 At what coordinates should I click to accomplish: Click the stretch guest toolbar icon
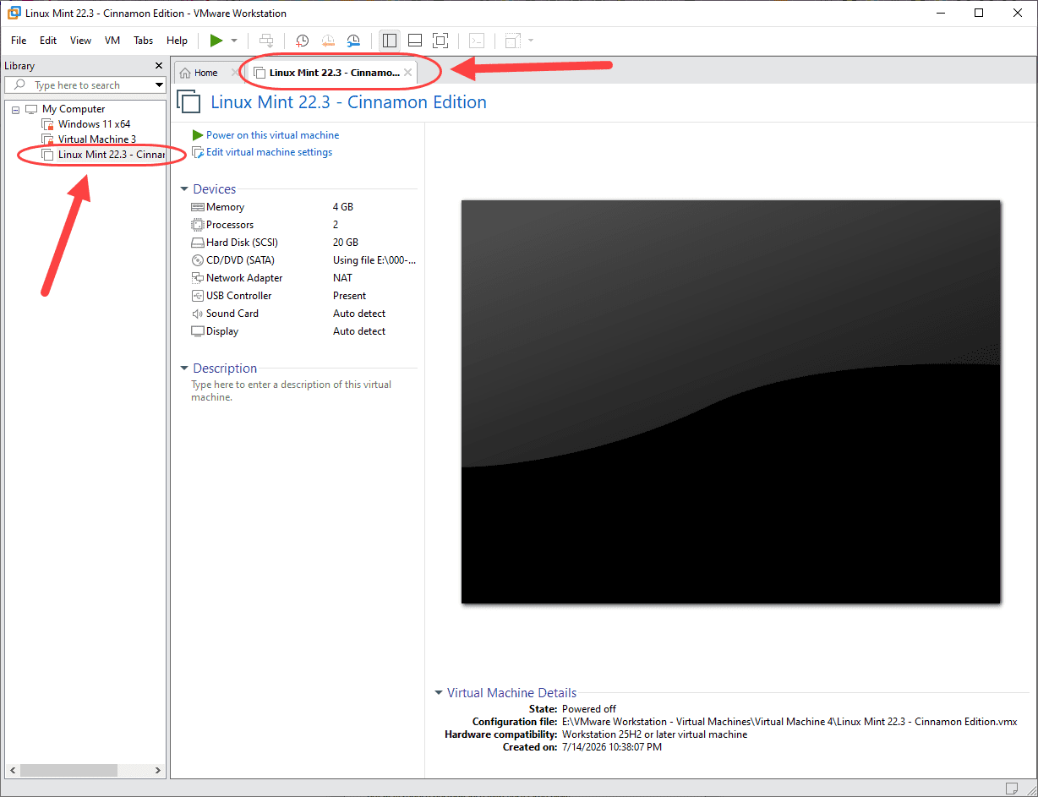[x=512, y=41]
